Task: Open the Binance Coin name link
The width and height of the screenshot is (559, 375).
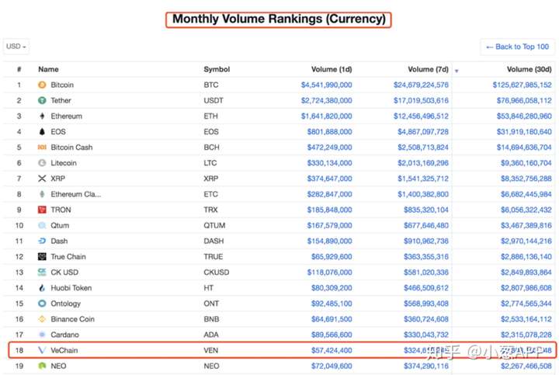Action: [73, 319]
